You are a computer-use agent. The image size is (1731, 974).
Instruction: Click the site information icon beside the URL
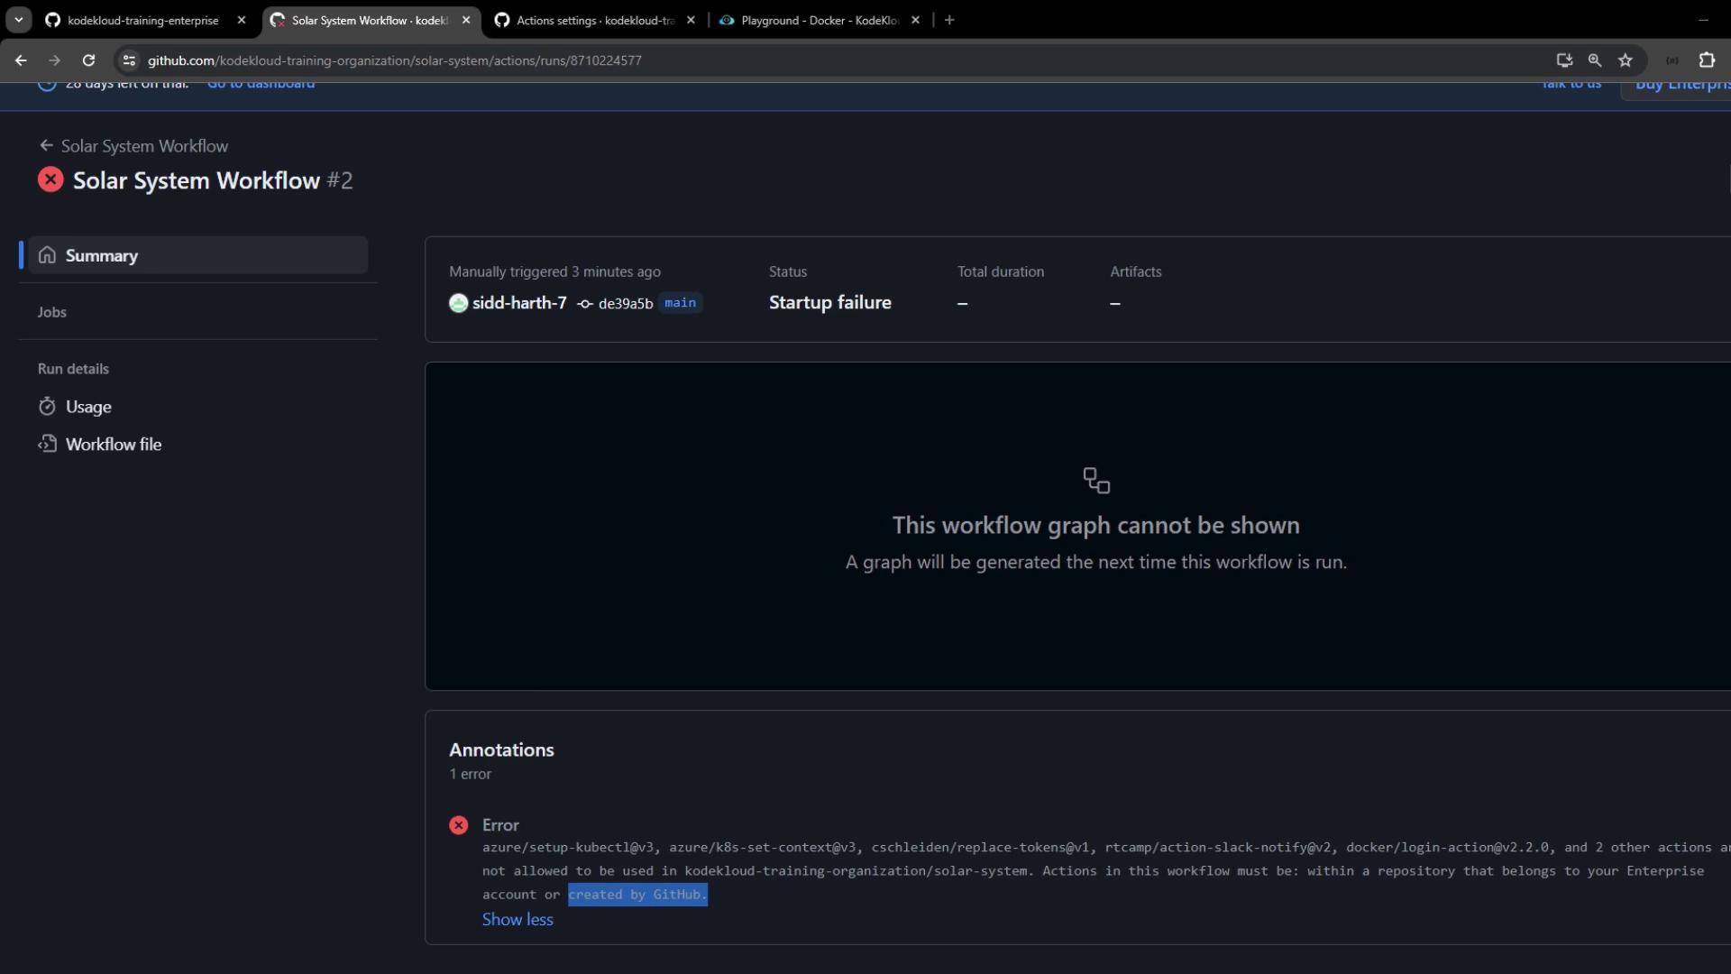(129, 60)
